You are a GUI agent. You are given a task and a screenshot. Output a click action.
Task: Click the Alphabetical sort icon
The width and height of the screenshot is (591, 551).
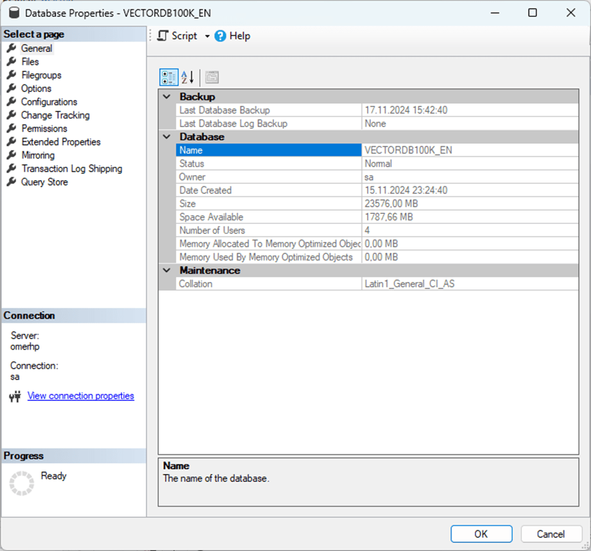click(x=188, y=78)
